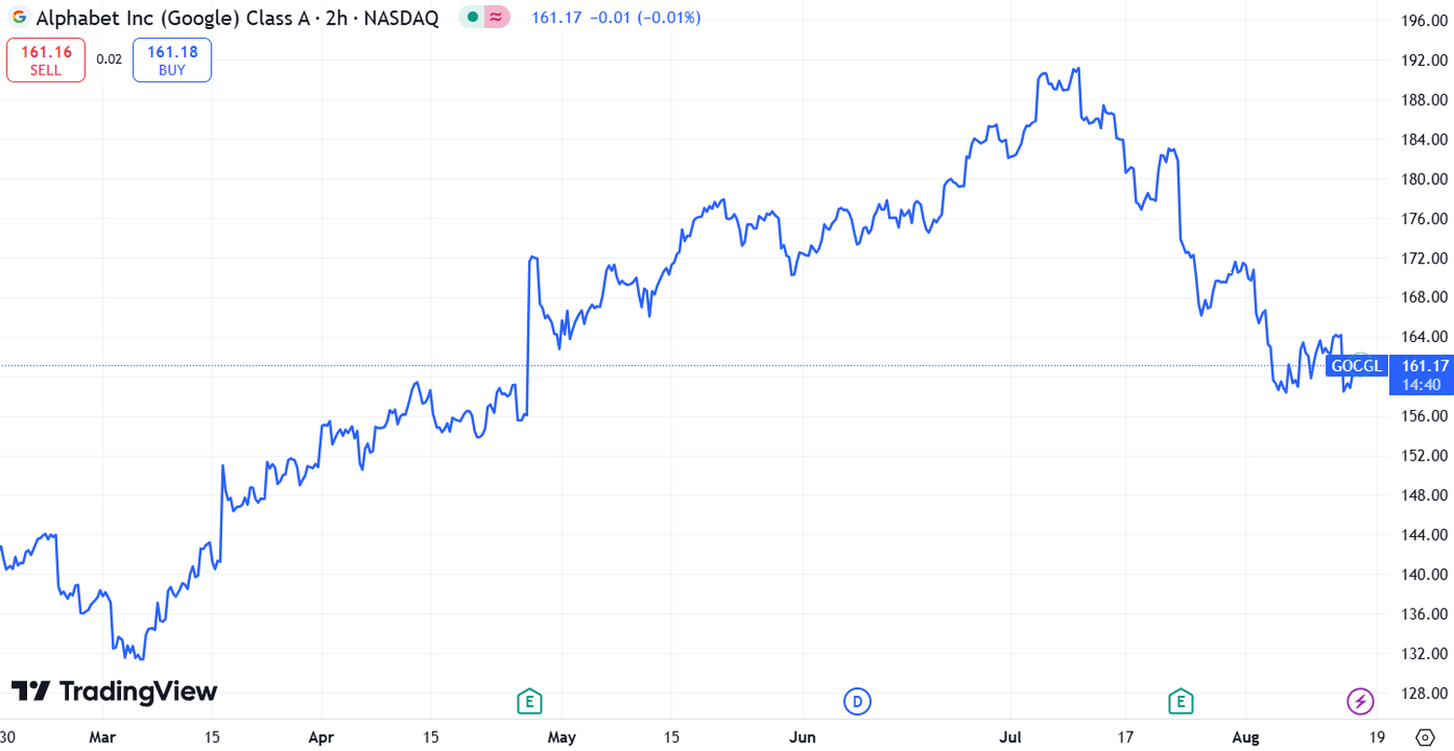The image size is (1454, 751).
Task: Click the 180.00 price axis label
Action: (x=1424, y=179)
